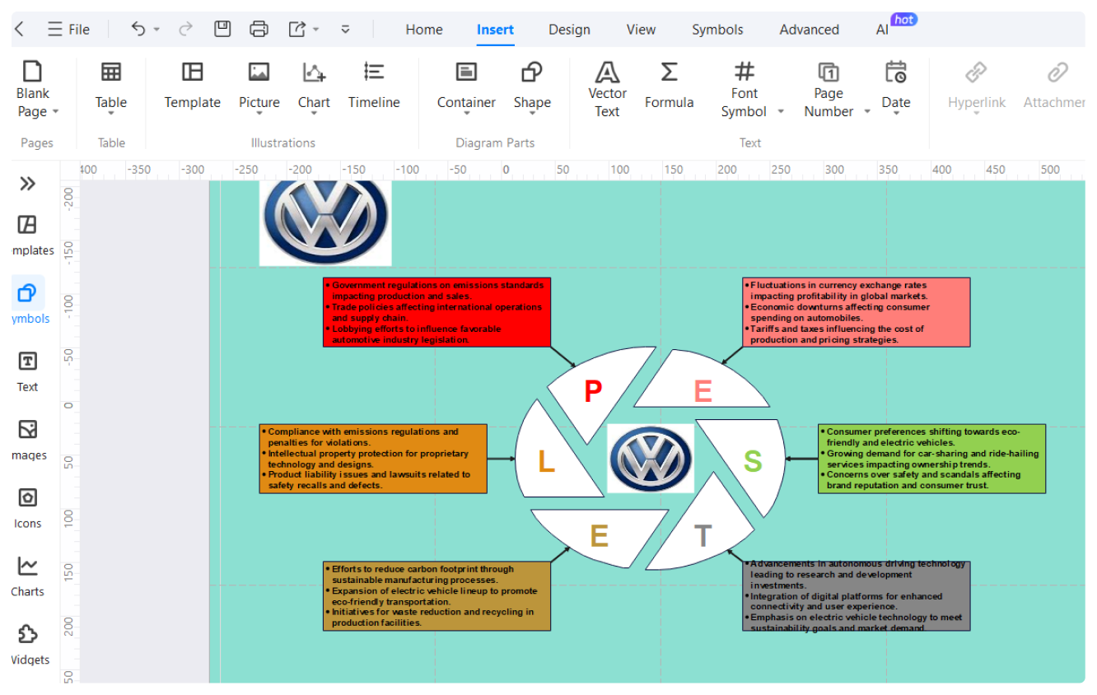Image resolution: width=1097 pixels, height=695 pixels.
Task: Switch to the Home tab
Action: point(424,30)
